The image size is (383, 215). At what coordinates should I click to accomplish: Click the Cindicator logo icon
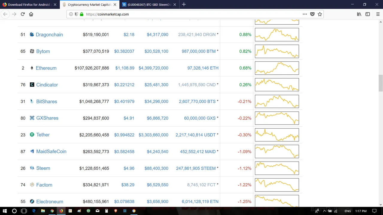coord(32,85)
